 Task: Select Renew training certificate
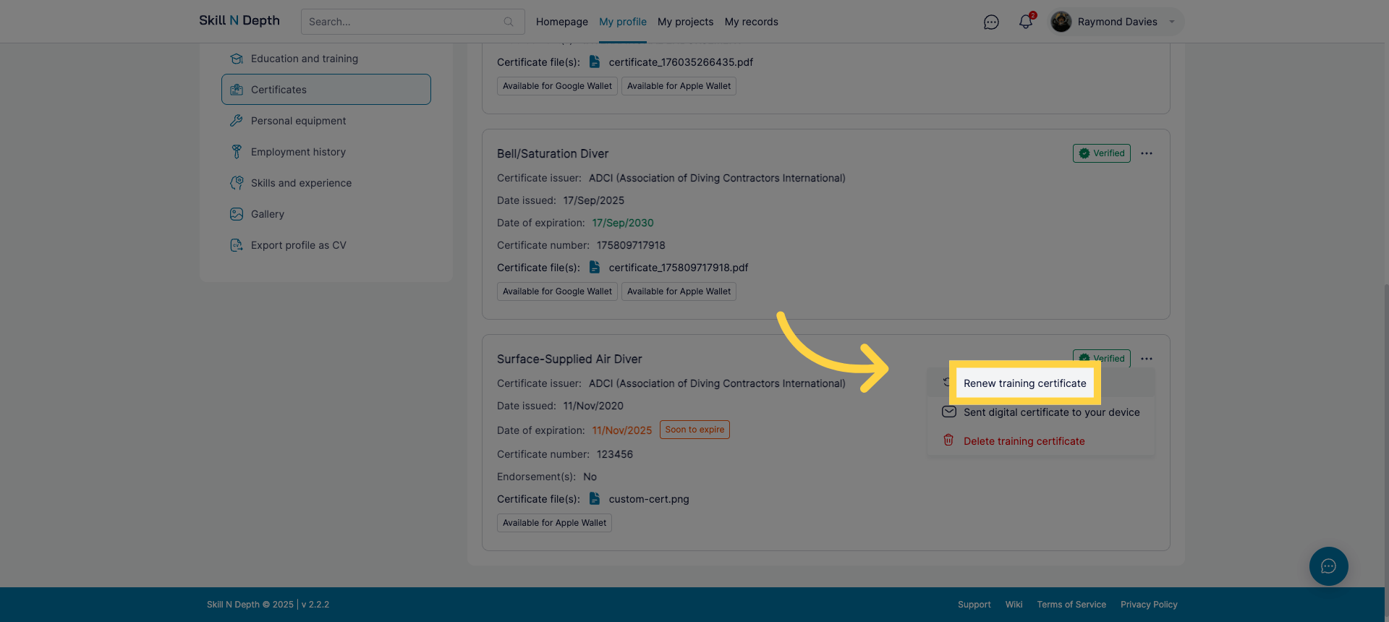coord(1024,383)
